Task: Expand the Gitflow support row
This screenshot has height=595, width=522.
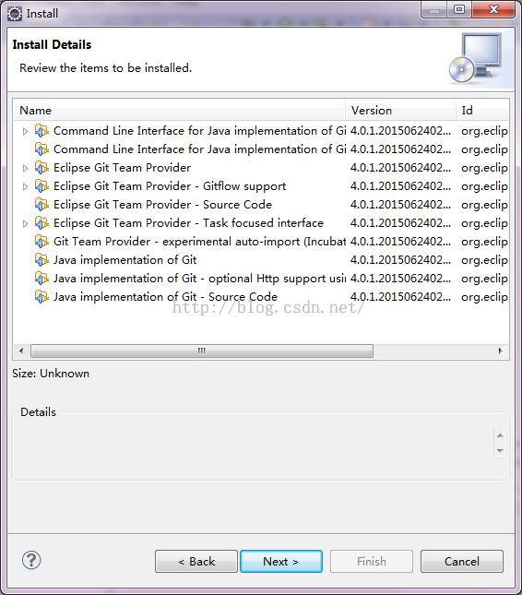Action: 26,186
